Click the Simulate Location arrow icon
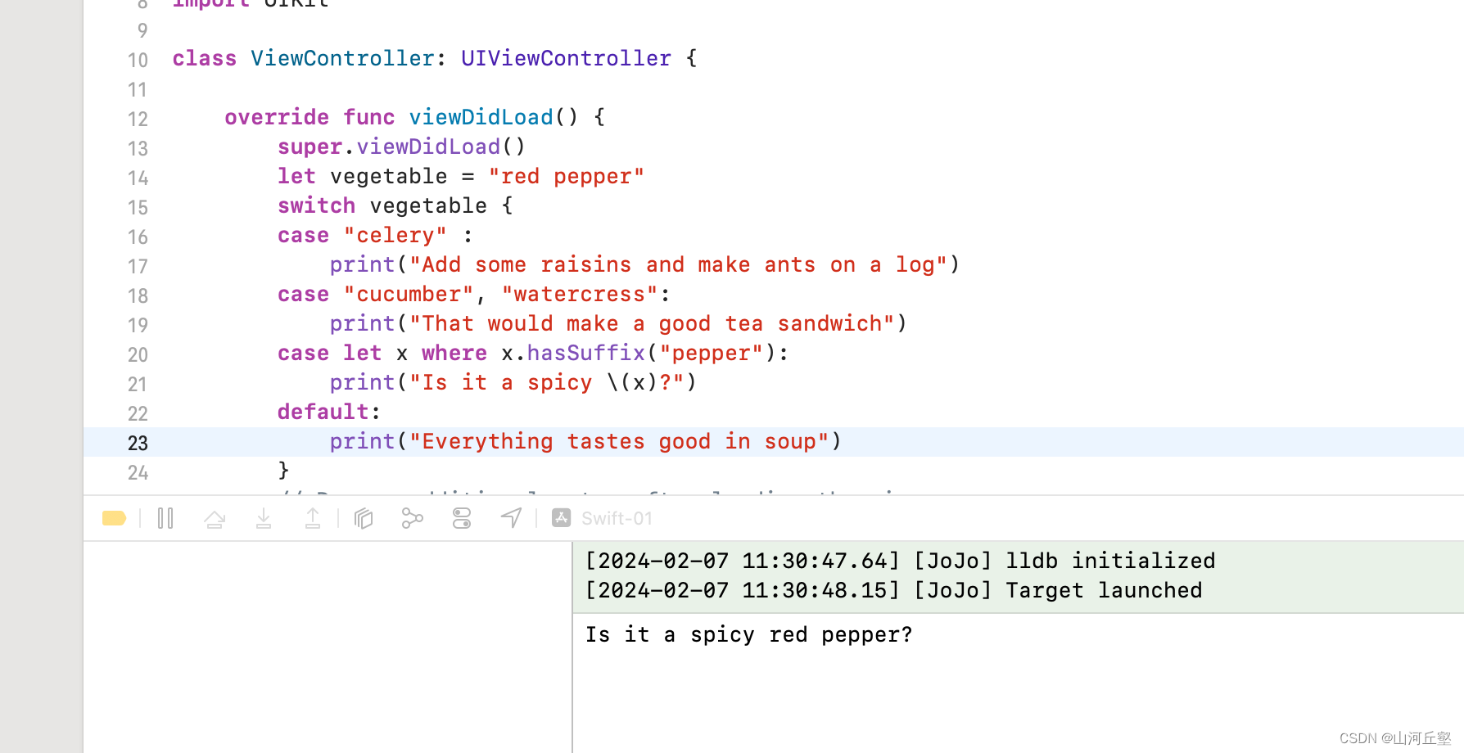This screenshot has height=753, width=1464. pyautogui.click(x=511, y=518)
